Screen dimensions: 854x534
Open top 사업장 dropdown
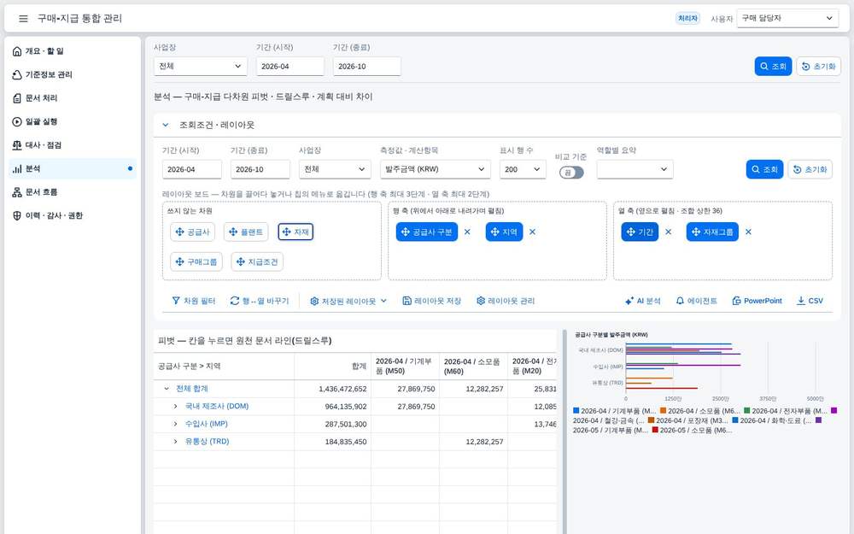coord(201,66)
